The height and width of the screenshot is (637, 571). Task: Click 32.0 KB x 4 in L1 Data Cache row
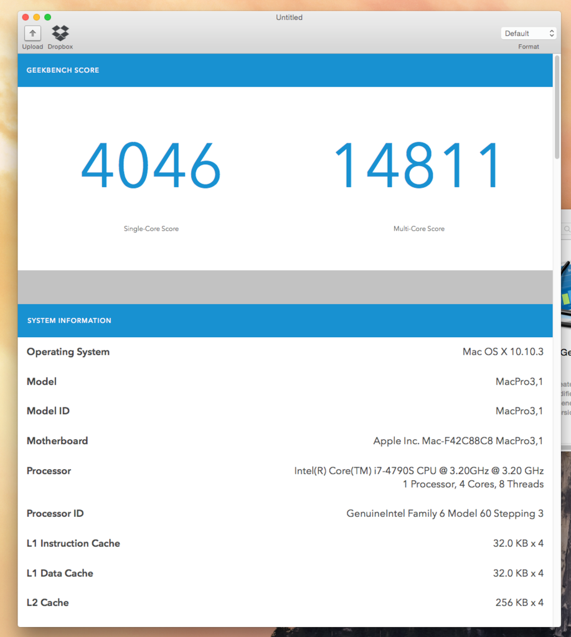(518, 573)
